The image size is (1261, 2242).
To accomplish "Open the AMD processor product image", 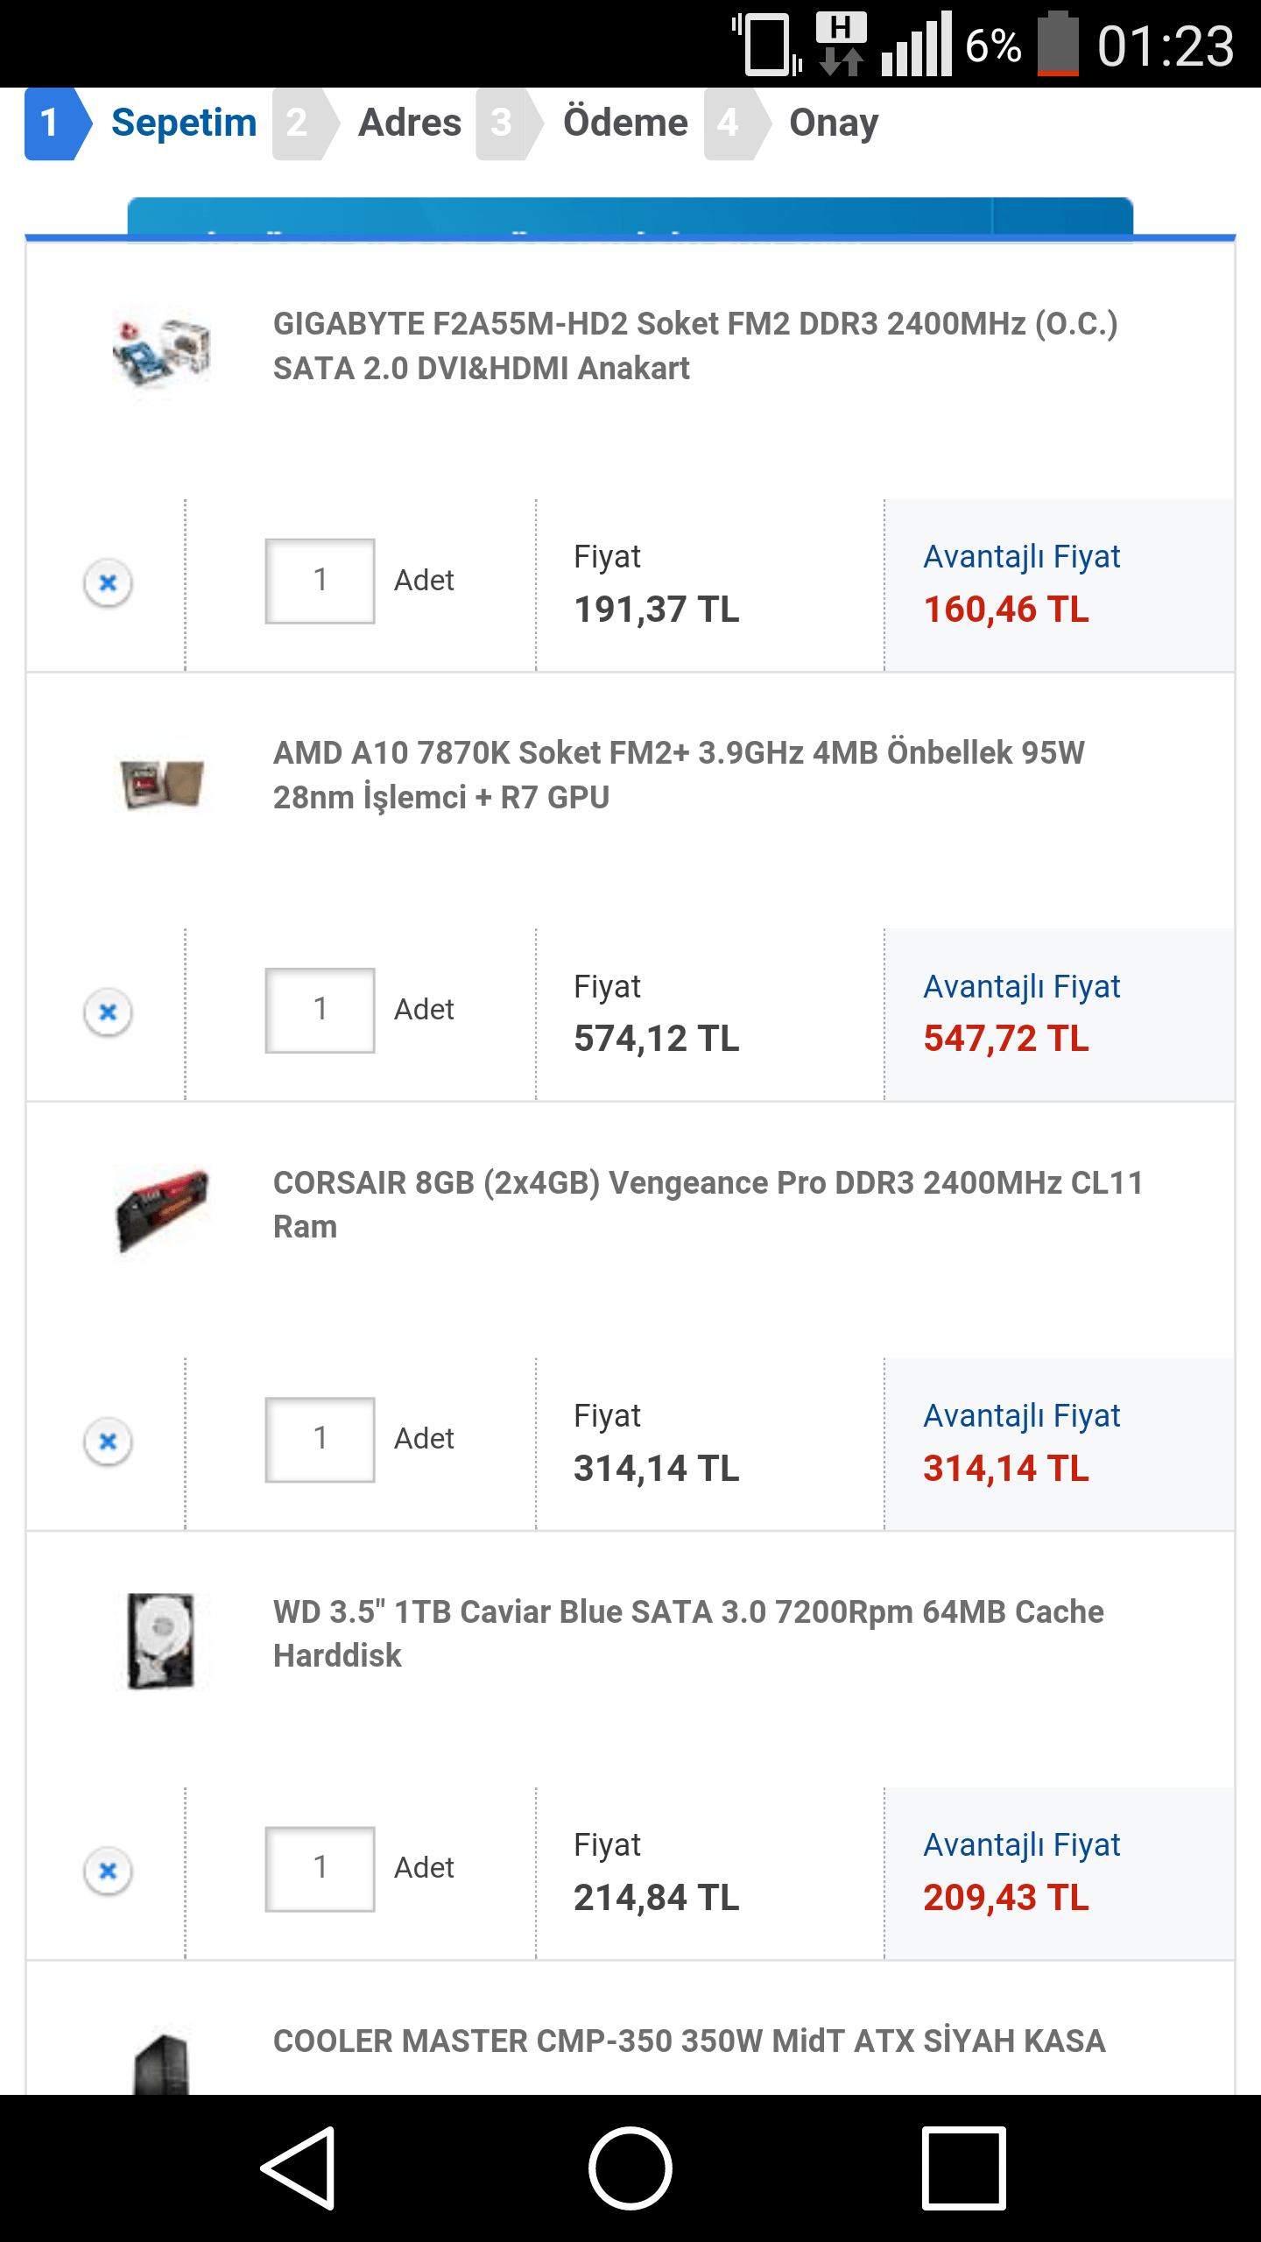I will pos(162,782).
